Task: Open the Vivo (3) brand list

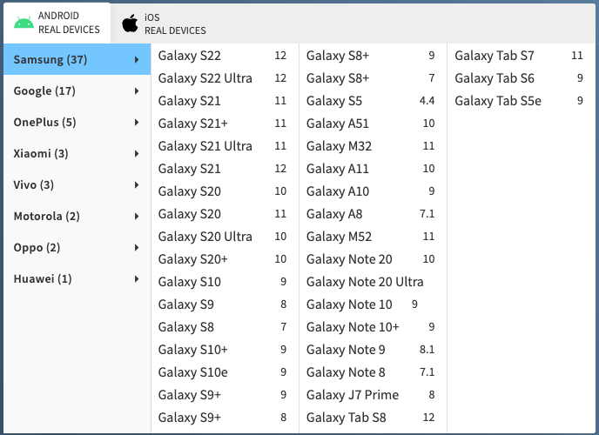Action: pyautogui.click(x=77, y=185)
